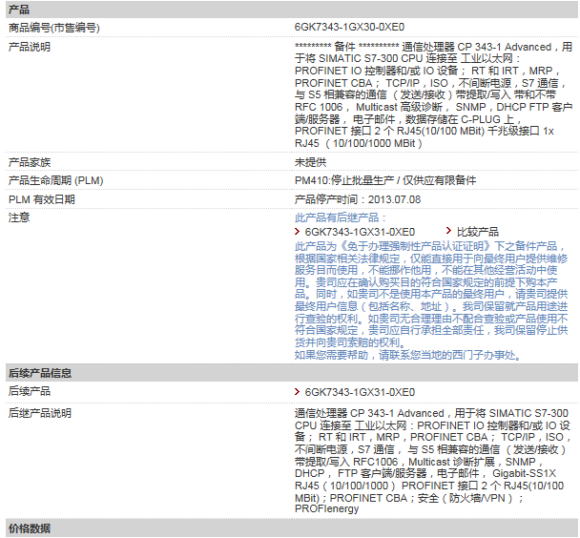Click the 产品生命周期 (PLM) label
580x538 pixels.
coord(56,181)
